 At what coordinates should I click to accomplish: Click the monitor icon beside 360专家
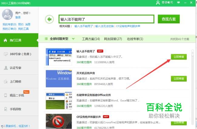[x=6, y=54]
